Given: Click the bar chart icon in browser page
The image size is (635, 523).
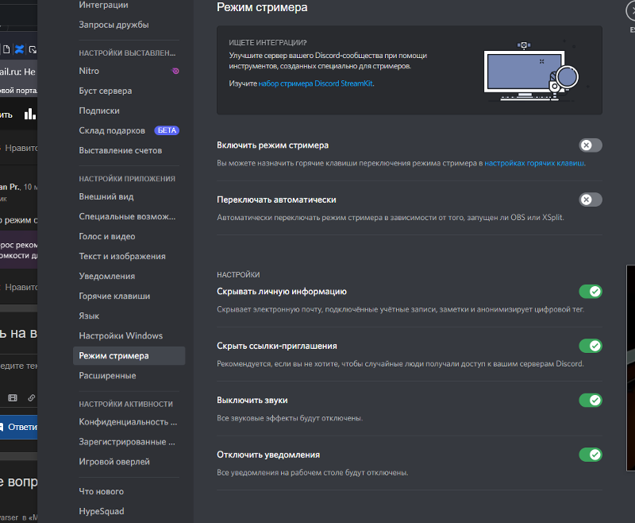Looking at the screenshot, I should coord(30,114).
